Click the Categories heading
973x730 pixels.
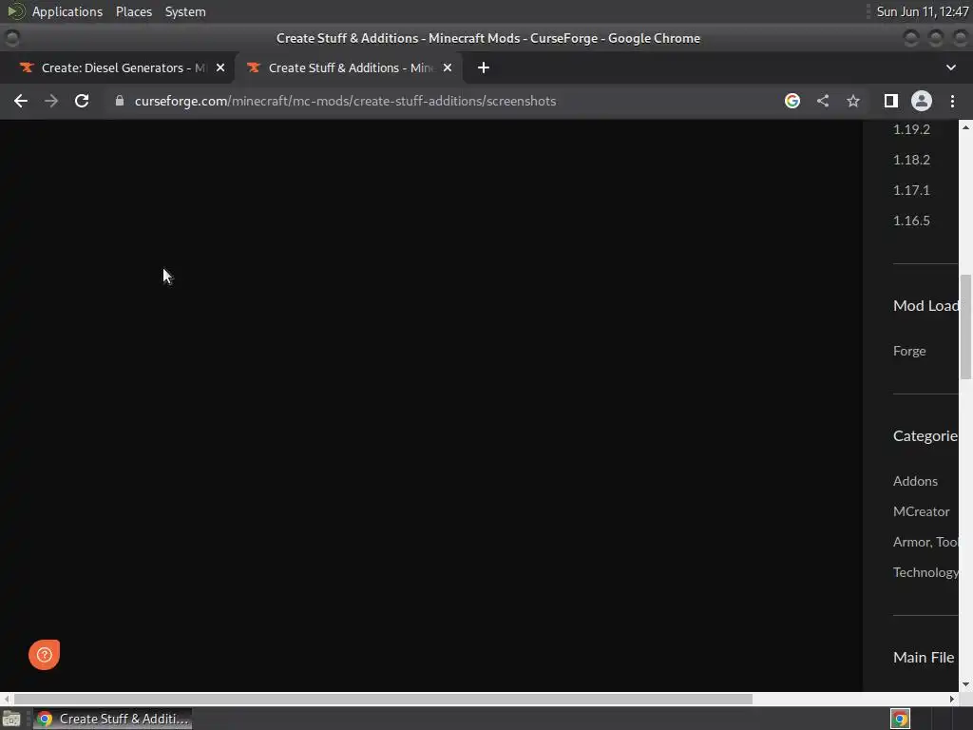[x=925, y=435]
